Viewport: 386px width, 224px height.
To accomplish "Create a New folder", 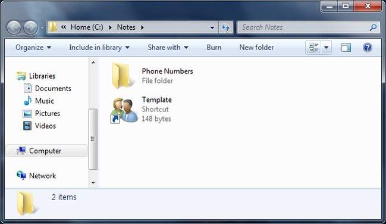I will coord(256,48).
